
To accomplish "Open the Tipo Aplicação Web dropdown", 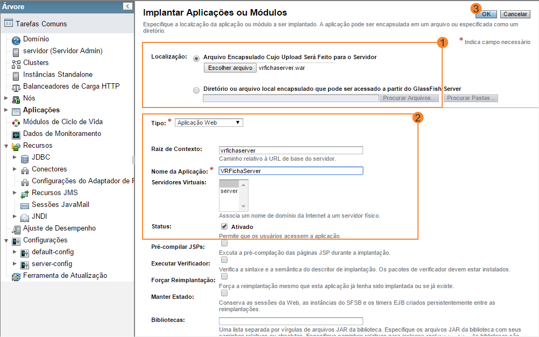I will [x=209, y=123].
